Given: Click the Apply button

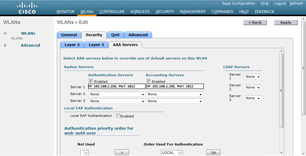Looking at the screenshot, I should [286, 23].
